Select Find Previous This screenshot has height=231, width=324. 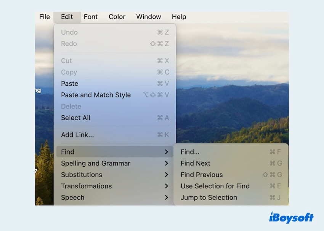[202, 175]
